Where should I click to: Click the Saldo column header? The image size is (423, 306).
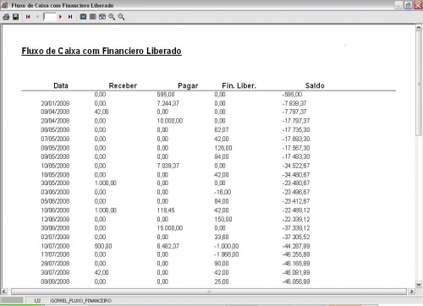tap(315, 85)
